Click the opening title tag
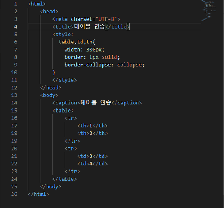The width and height of the screenshot is (224, 208). [63, 27]
